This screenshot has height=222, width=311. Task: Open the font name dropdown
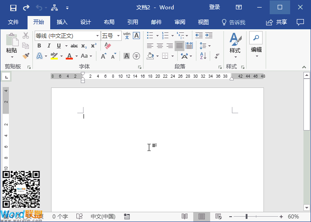[97, 36]
